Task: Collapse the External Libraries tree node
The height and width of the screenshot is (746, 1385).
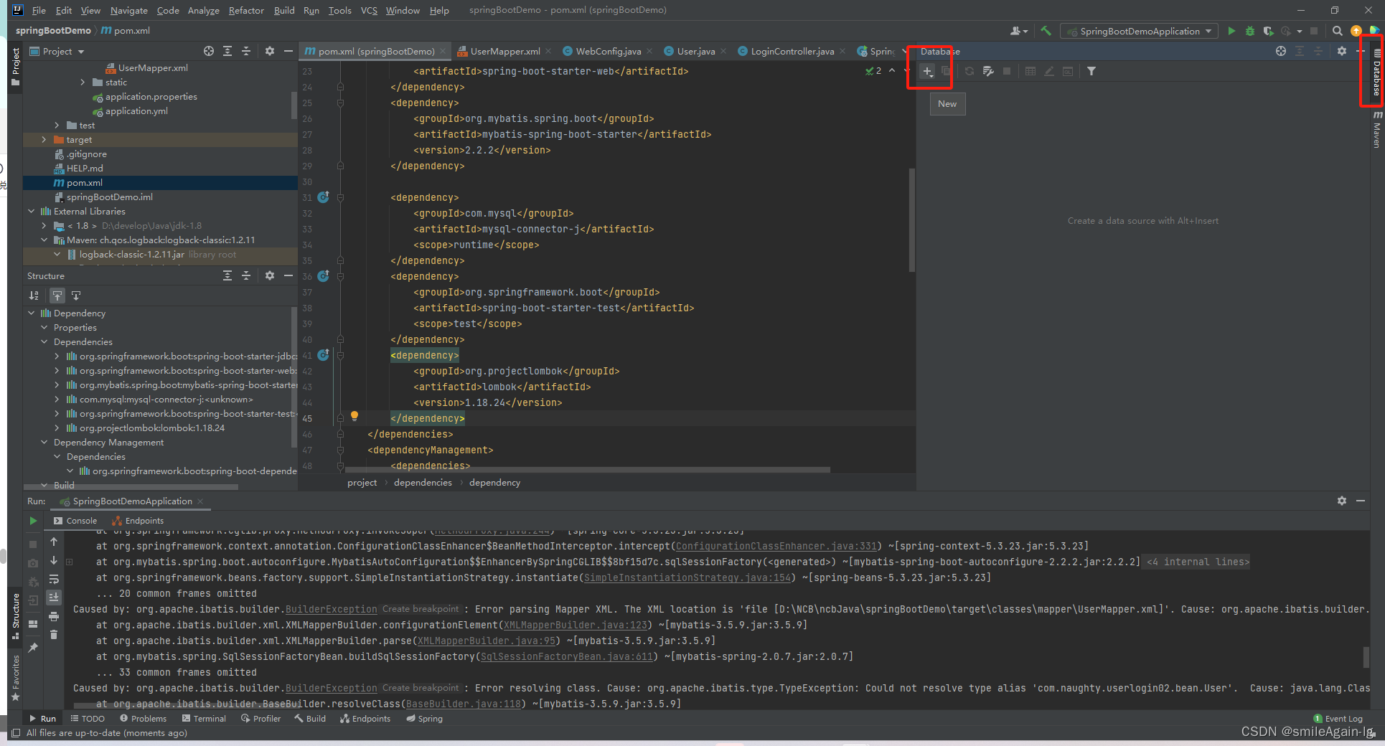Action: pos(32,212)
